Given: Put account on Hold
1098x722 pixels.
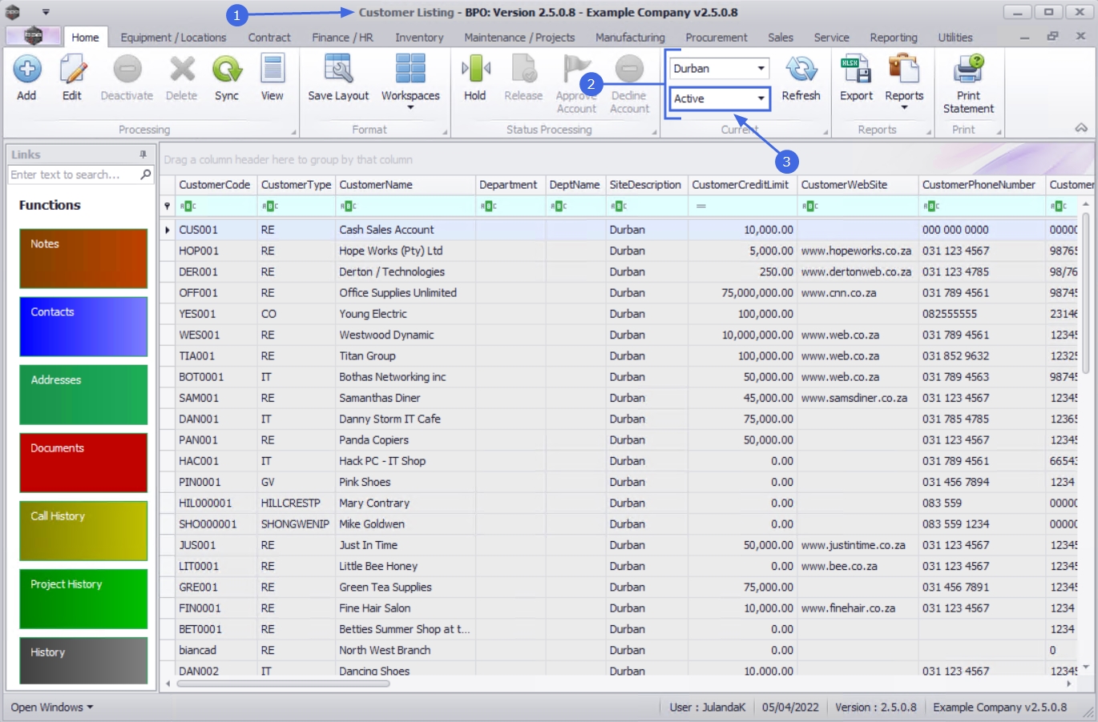Looking at the screenshot, I should [475, 71].
